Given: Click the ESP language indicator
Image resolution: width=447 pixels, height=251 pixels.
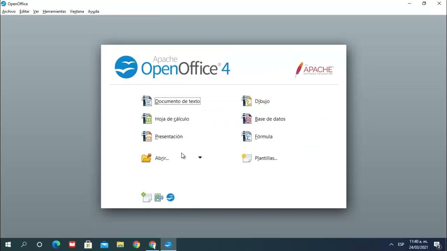Looking at the screenshot, I should click(401, 244).
